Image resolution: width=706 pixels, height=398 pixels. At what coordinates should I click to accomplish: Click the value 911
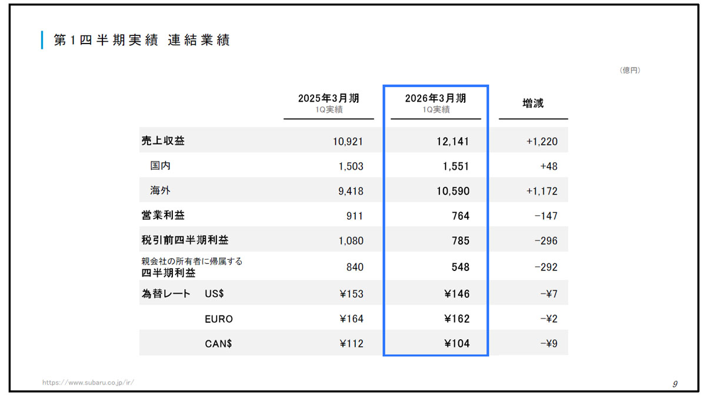(355, 216)
